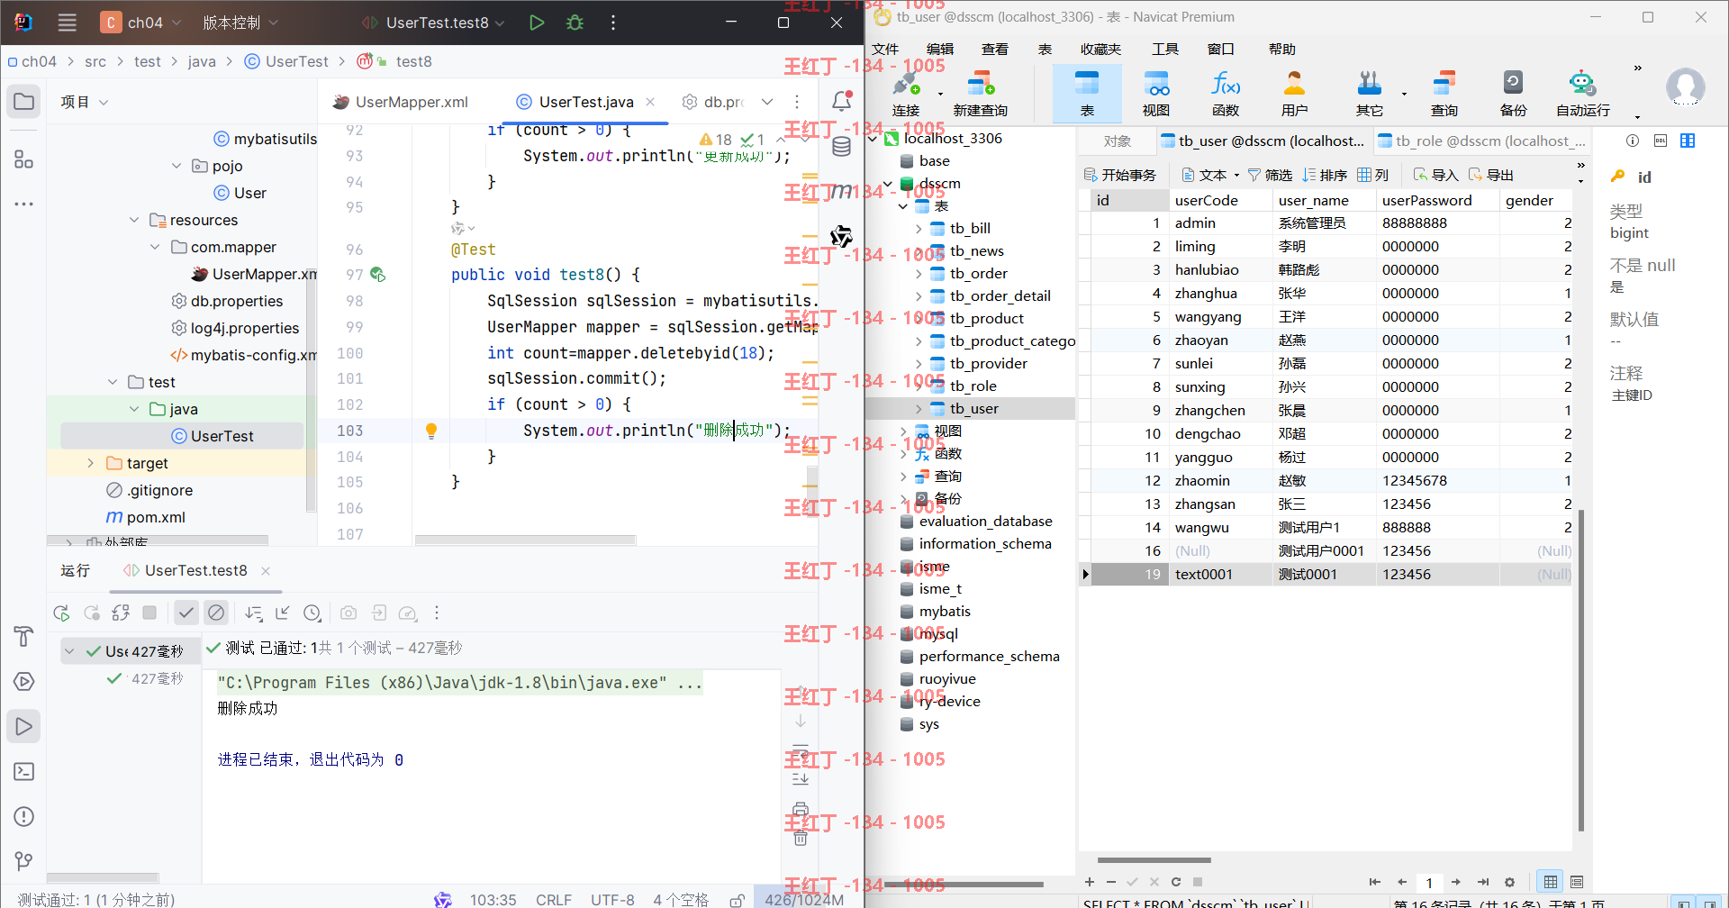Open Navicat Tools menu
This screenshot has height=908, width=1729.
[1165, 49]
